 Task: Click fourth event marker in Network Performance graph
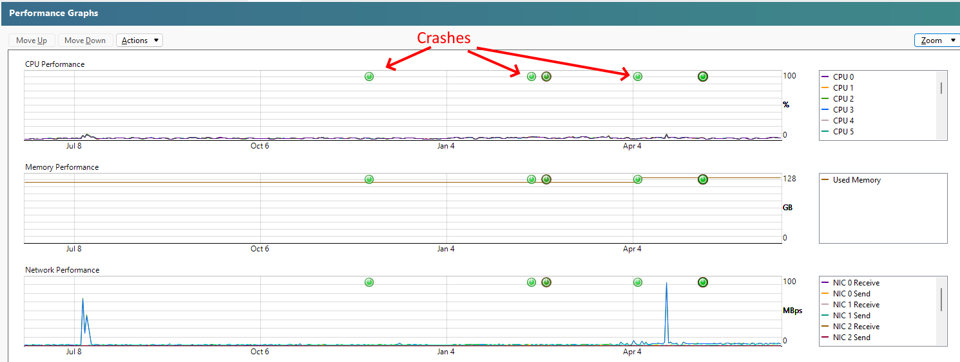[638, 282]
